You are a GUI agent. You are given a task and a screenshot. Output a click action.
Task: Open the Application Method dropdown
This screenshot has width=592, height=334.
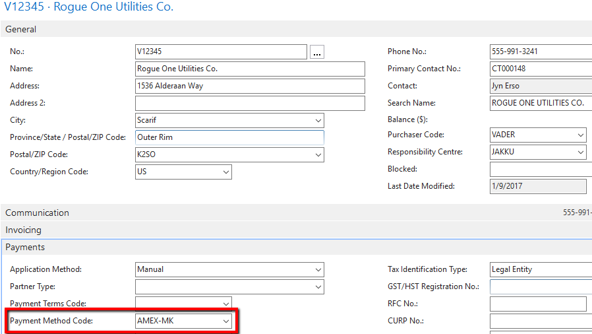tap(318, 270)
